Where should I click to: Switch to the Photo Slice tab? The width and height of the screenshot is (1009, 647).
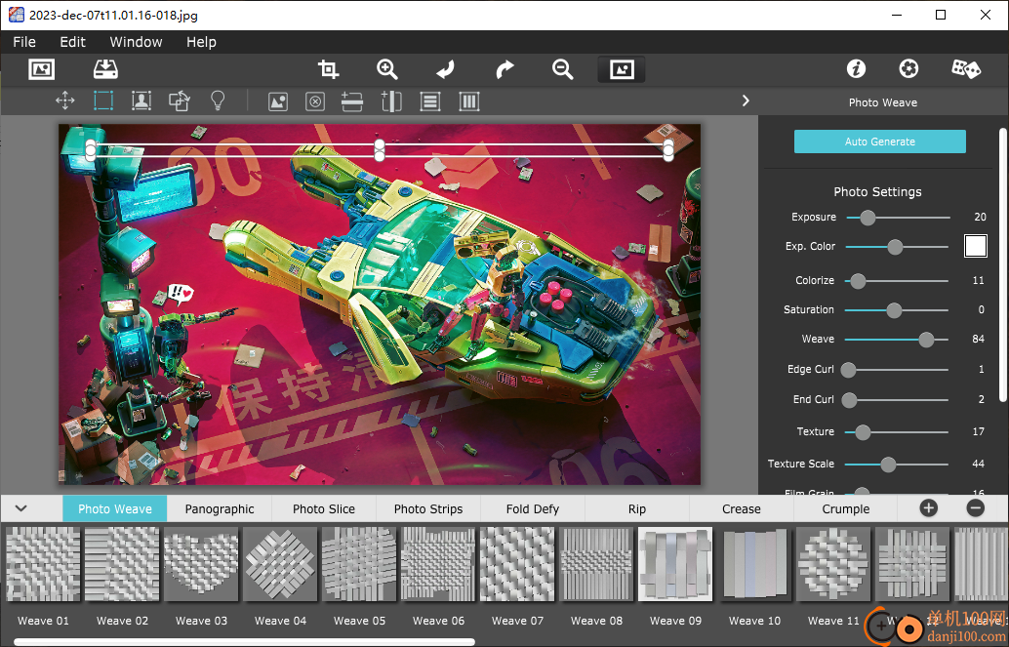point(324,508)
